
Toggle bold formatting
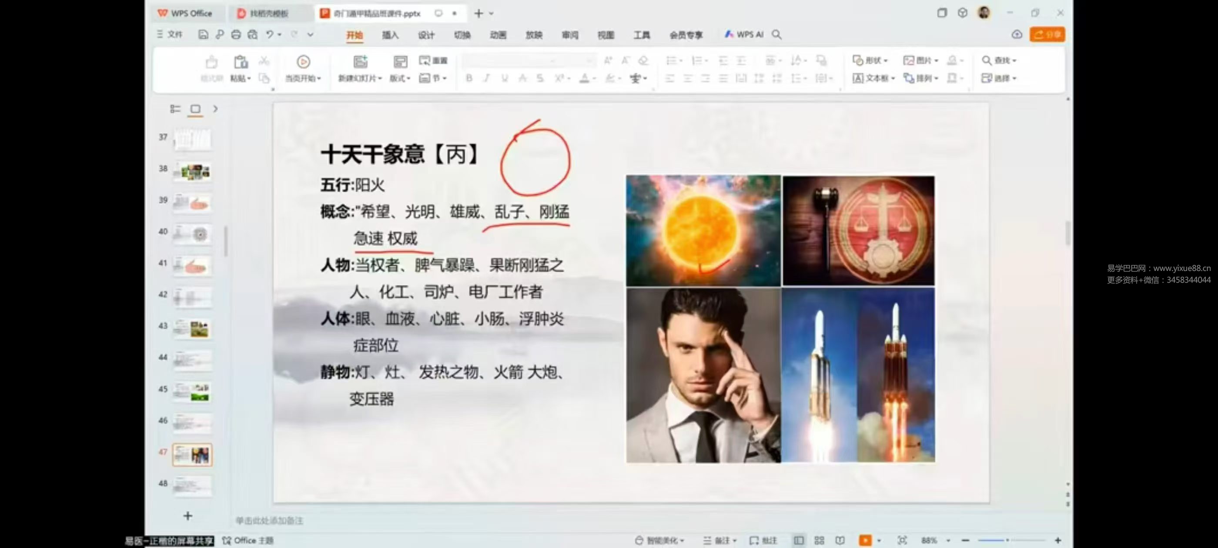pos(468,78)
